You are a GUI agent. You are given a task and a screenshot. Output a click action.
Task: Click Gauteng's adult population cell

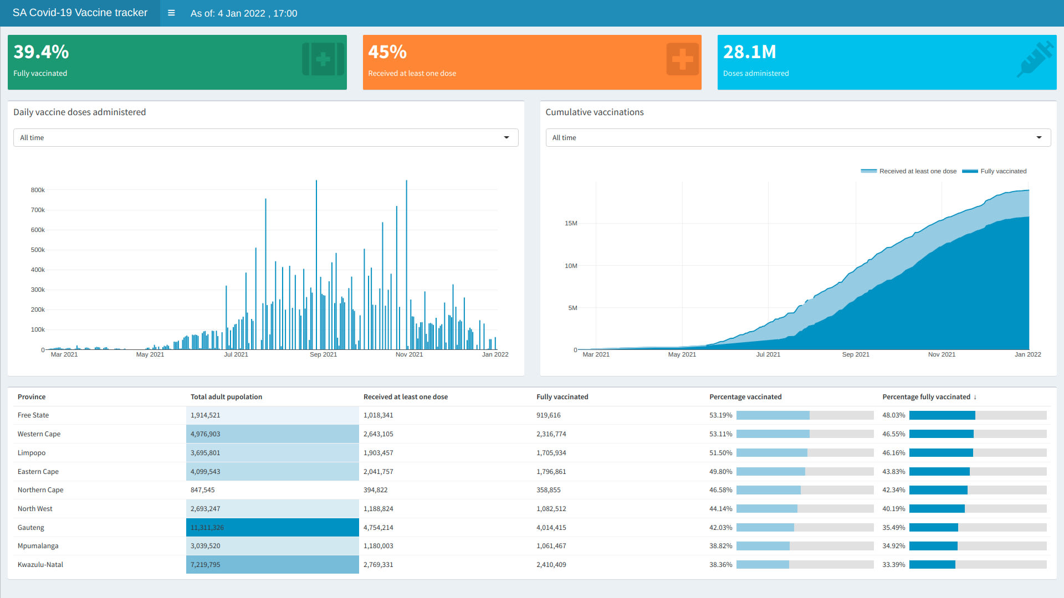click(x=272, y=528)
